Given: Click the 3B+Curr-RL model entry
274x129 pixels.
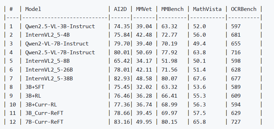Looking at the screenshot, I should pyautogui.click(x=41, y=104).
